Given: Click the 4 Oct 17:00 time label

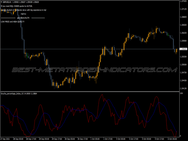Looking at the screenshot, I should (x=134, y=139).
